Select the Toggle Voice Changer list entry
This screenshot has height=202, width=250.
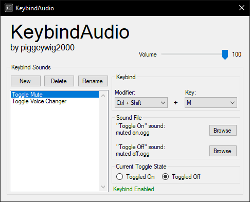55,101
